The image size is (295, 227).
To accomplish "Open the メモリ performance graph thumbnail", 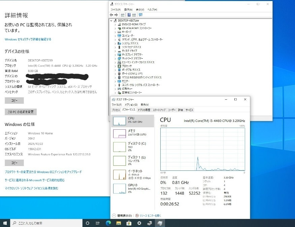I will pyautogui.click(x=120, y=134).
